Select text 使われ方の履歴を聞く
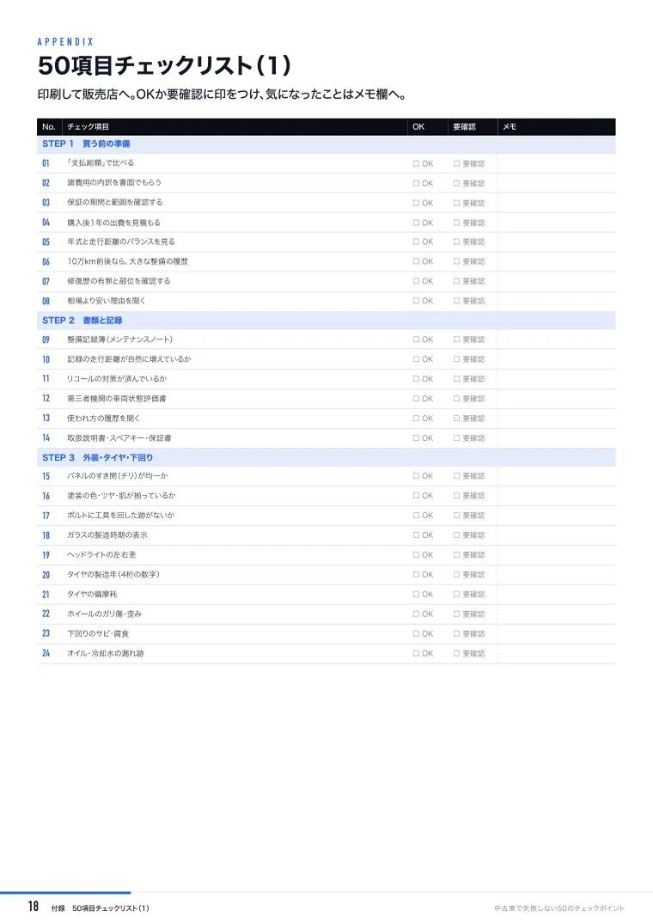The height and width of the screenshot is (923, 653). coord(104,418)
